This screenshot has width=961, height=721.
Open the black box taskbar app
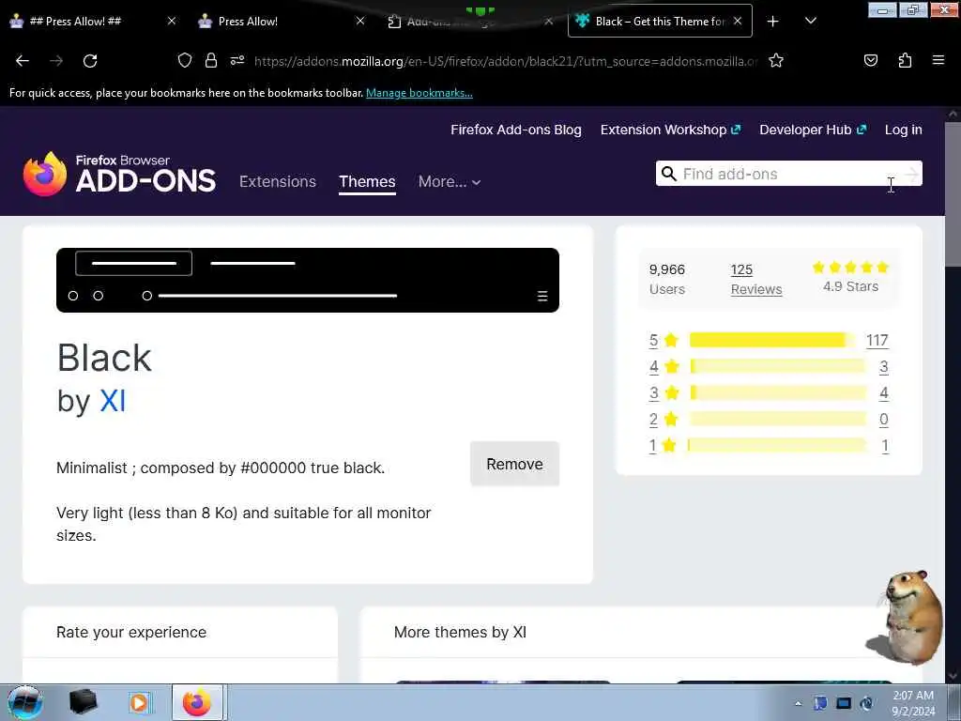[x=83, y=702]
